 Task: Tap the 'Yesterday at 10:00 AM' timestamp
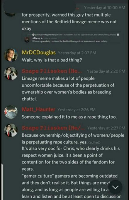(x=104, y=8)
